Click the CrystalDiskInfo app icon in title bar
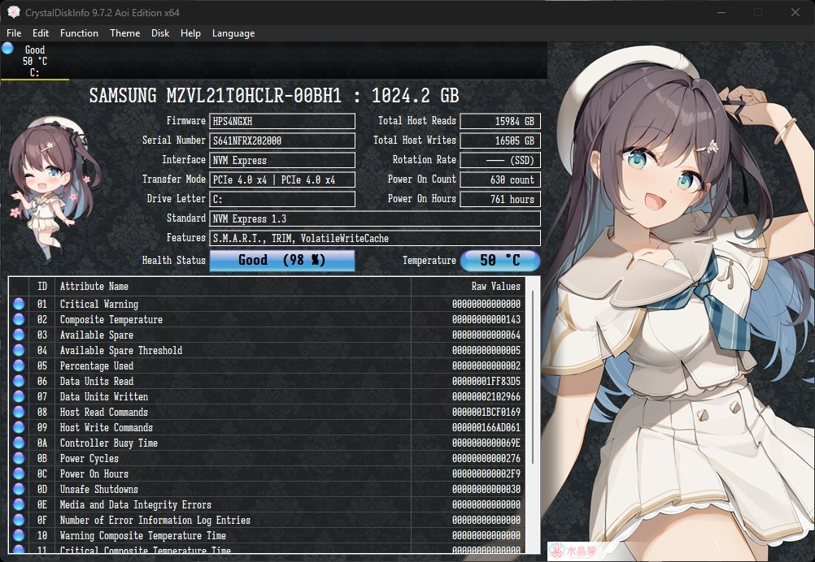Viewport: 815px width, 562px height. [14, 12]
